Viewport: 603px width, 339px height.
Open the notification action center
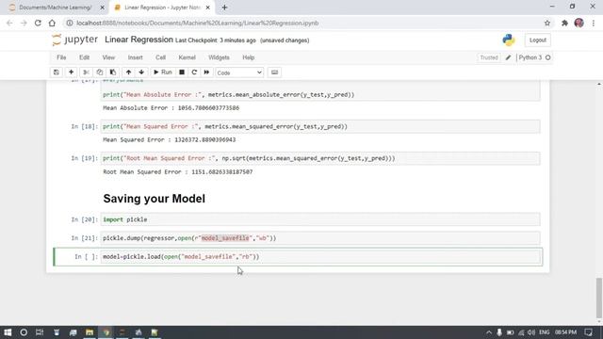589,332
